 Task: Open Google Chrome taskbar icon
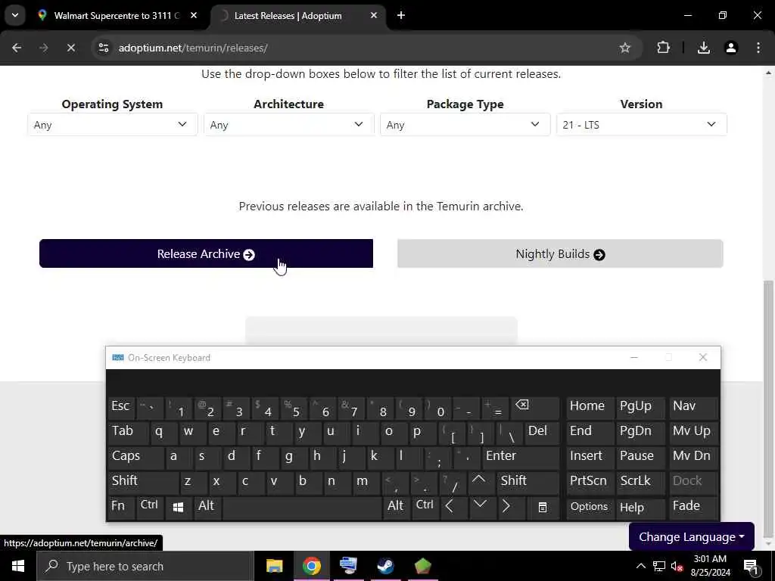pyautogui.click(x=311, y=566)
